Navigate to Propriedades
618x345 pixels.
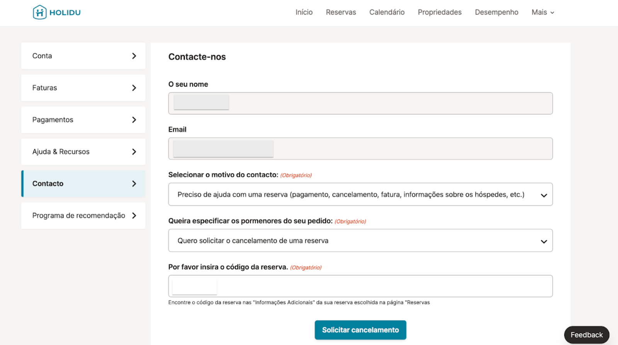pos(440,12)
